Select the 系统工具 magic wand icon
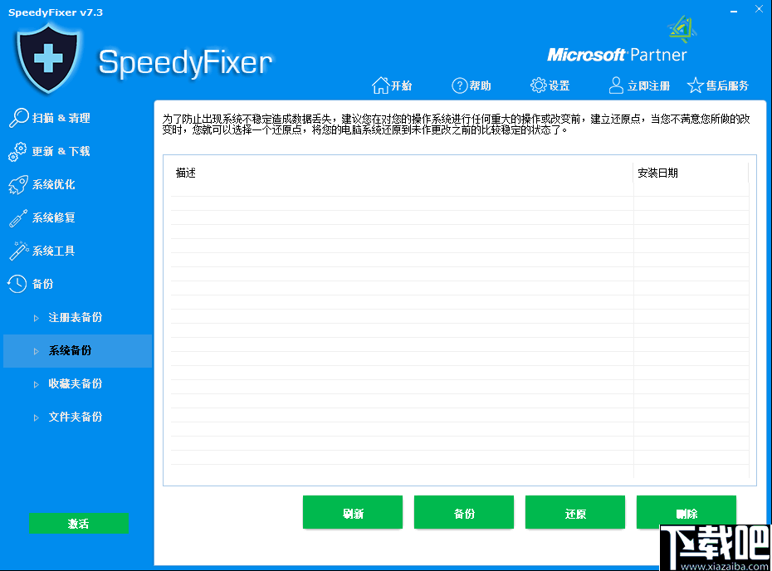The image size is (772, 571). (x=17, y=251)
